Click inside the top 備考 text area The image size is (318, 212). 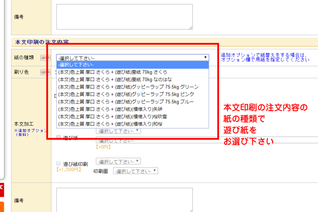(124, 16)
